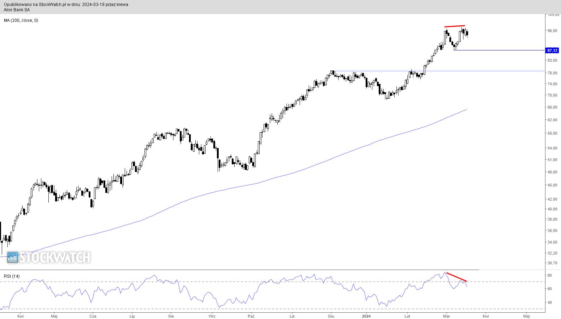Click the 96,00 price axis label
The image size is (561, 319).
click(552, 31)
